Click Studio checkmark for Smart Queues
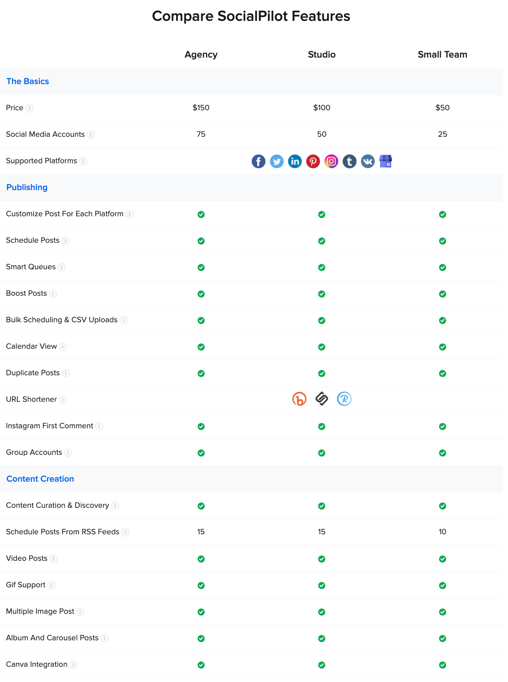The image size is (508, 682). pos(322,267)
